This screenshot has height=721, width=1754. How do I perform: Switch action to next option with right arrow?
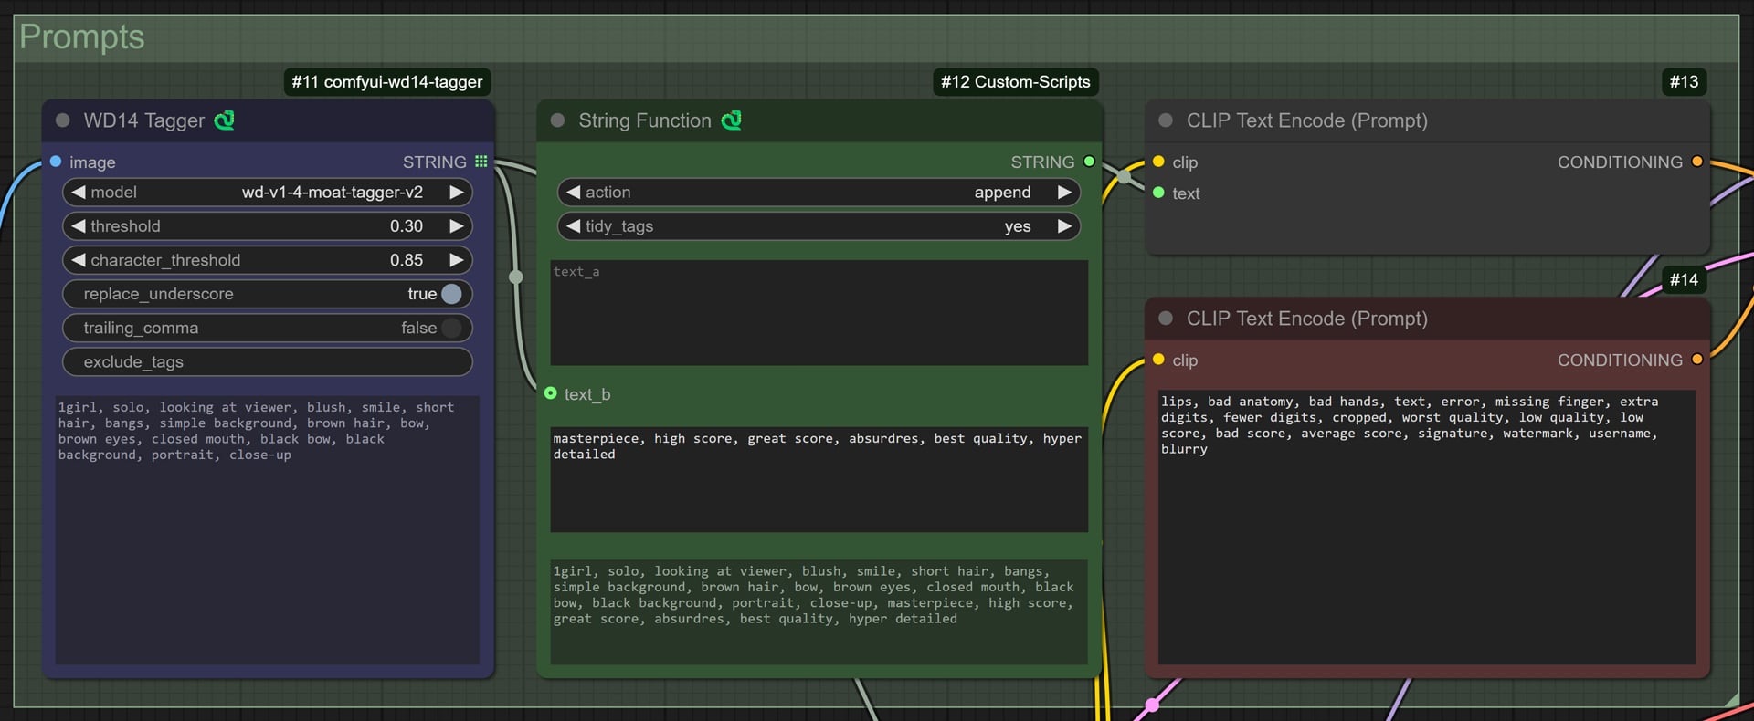pos(1064,193)
